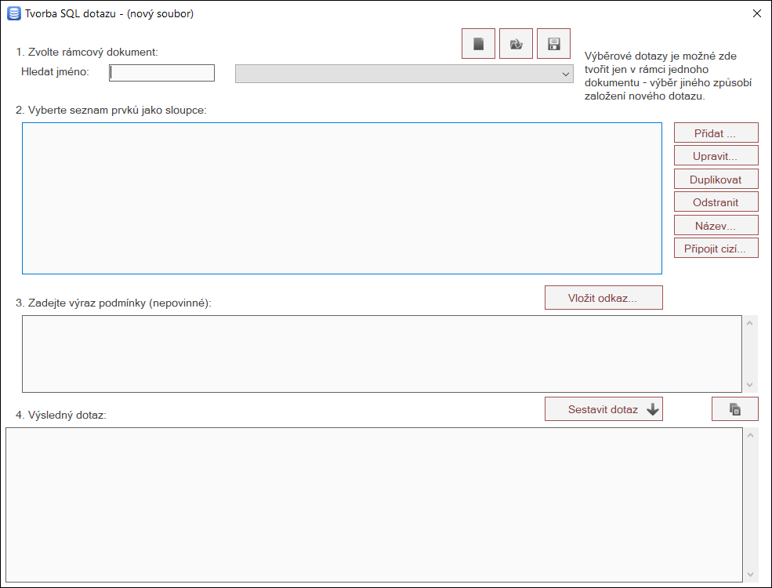The image size is (772, 588).
Task: Open the Název dialog
Action: click(716, 225)
